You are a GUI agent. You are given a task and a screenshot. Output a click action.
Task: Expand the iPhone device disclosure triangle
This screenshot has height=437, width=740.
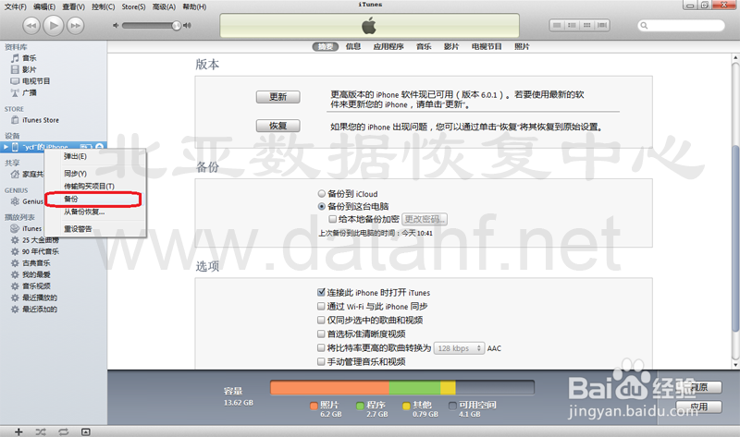tap(6, 147)
